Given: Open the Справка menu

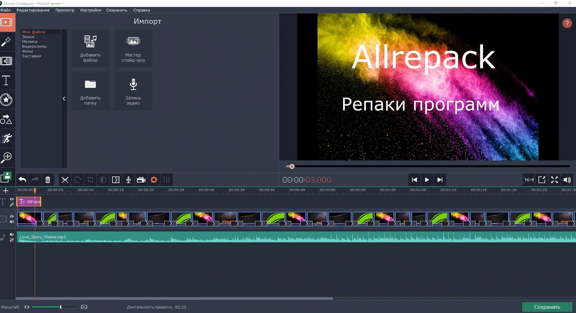Looking at the screenshot, I should pos(141,10).
